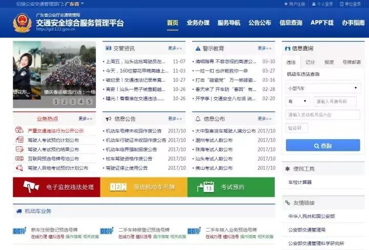Click the surveillance camera icon on red banner

(x=31, y=187)
